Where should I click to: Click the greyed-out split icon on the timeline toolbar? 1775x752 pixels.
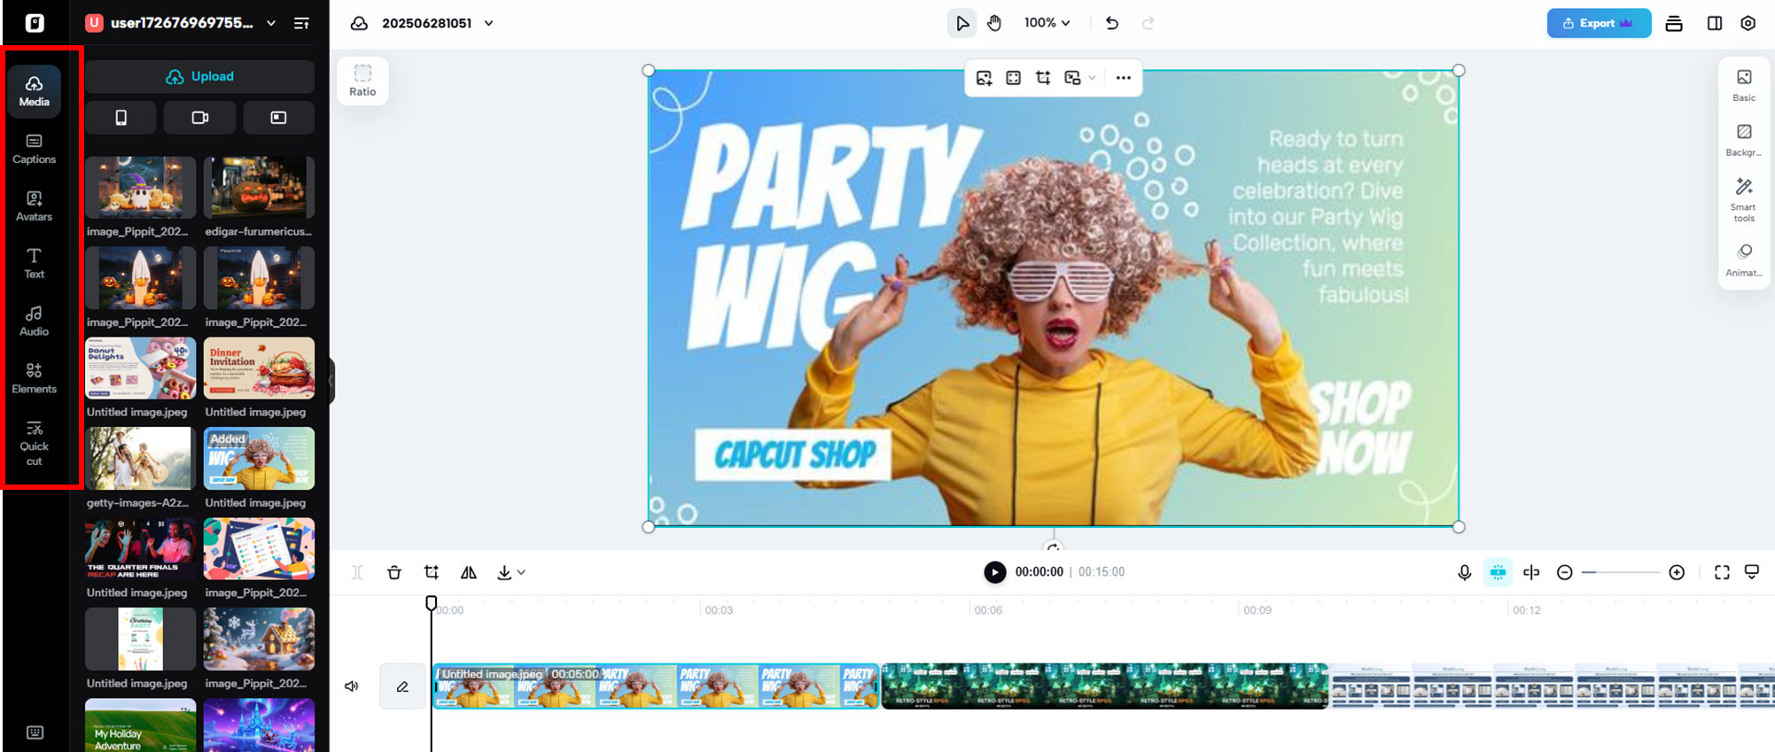click(357, 572)
